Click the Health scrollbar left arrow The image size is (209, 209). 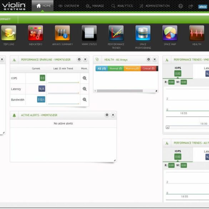(95, 91)
